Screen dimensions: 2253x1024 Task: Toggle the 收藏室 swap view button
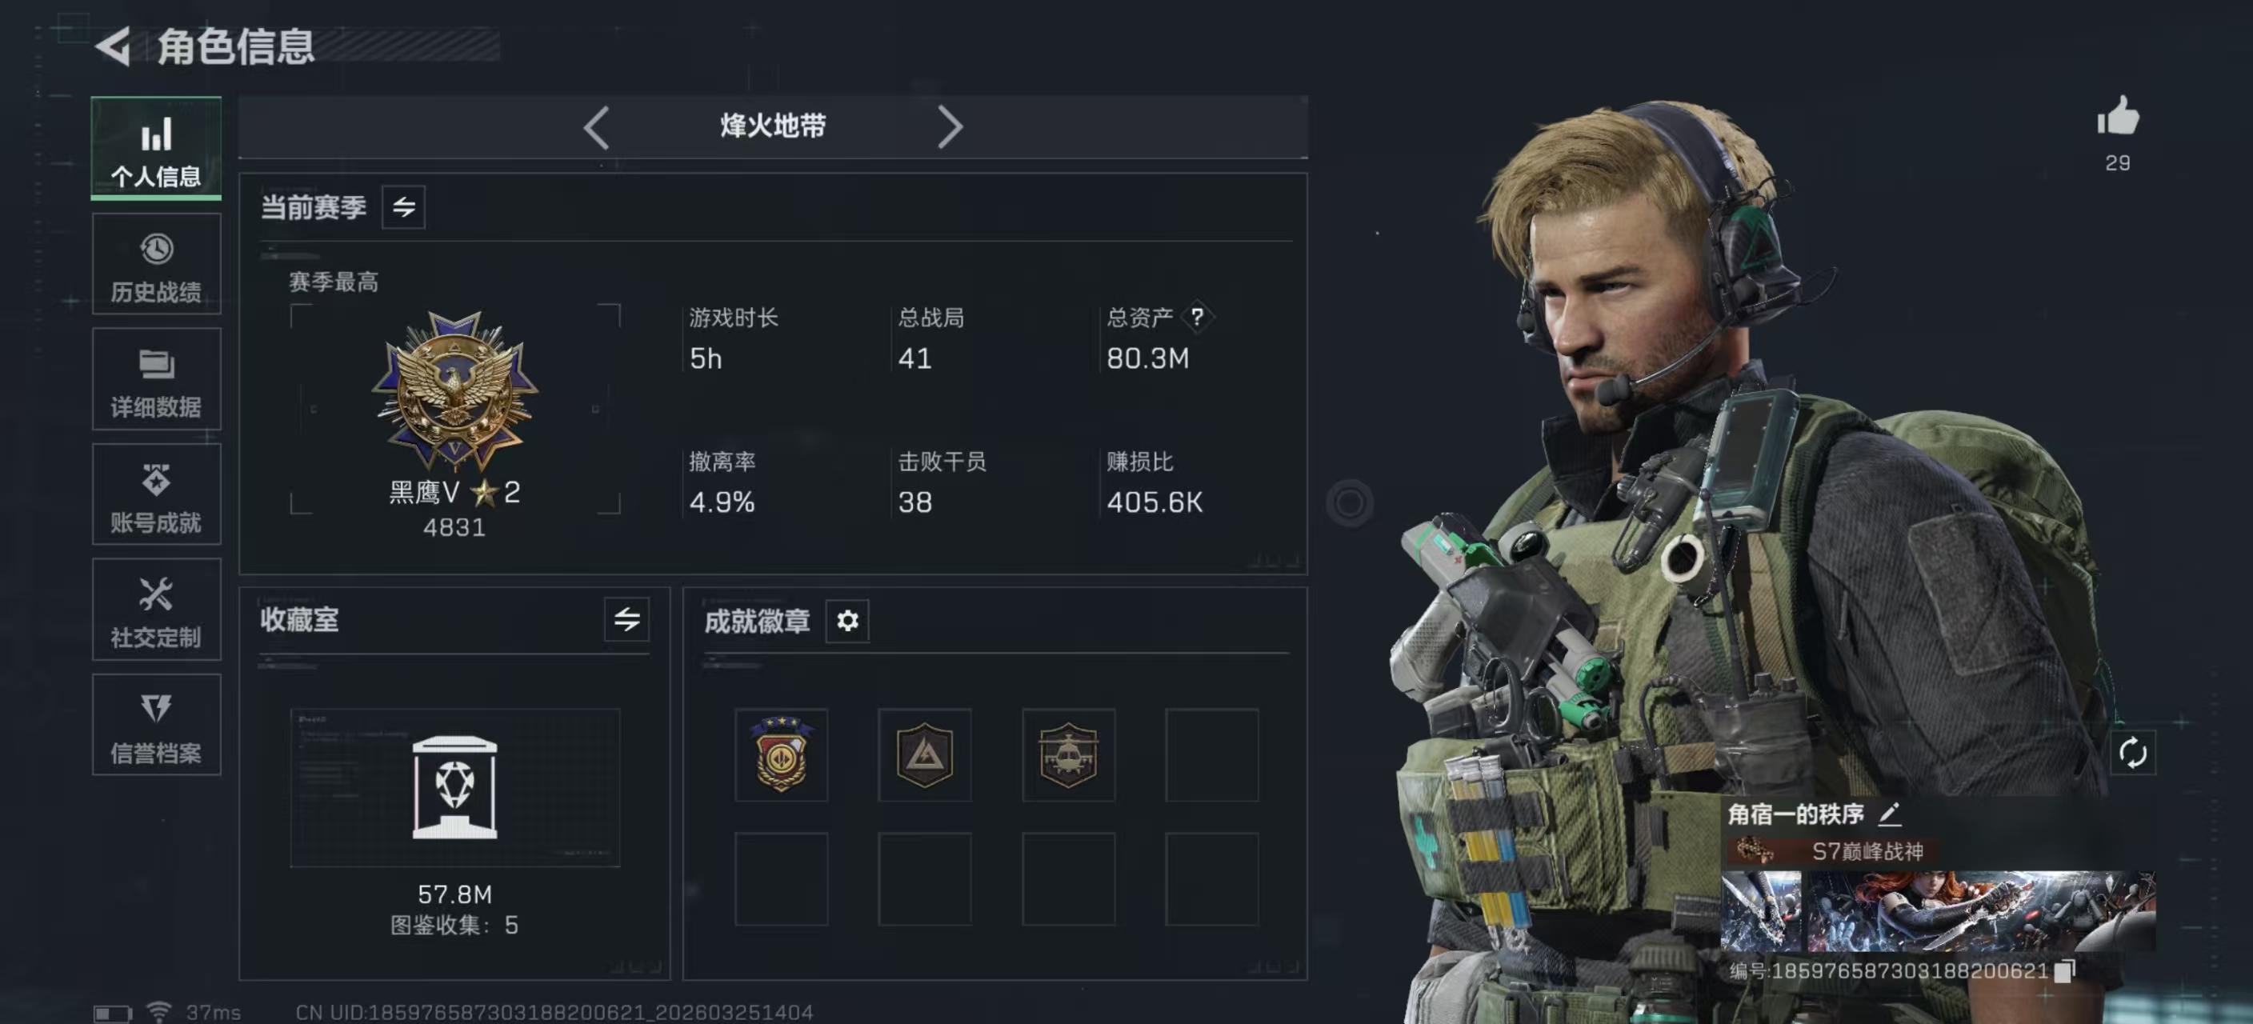point(626,620)
